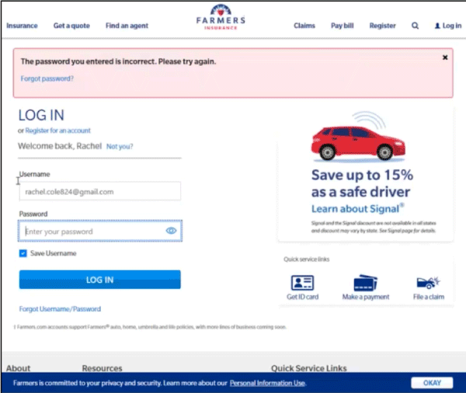Click the Get ID card icon

[x=301, y=283]
